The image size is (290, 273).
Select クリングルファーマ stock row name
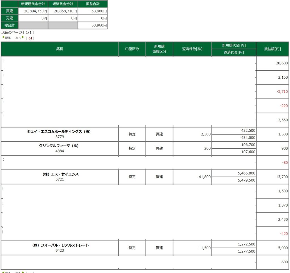pos(59,146)
